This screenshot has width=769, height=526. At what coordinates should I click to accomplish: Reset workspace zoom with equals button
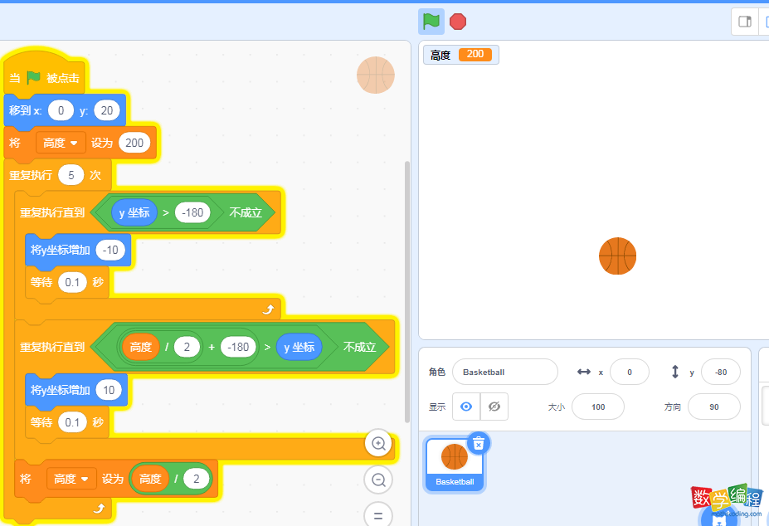tap(378, 514)
